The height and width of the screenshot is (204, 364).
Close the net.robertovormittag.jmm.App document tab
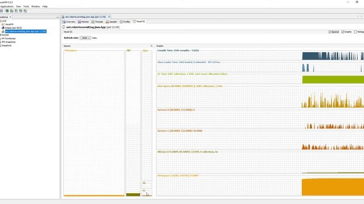point(109,17)
